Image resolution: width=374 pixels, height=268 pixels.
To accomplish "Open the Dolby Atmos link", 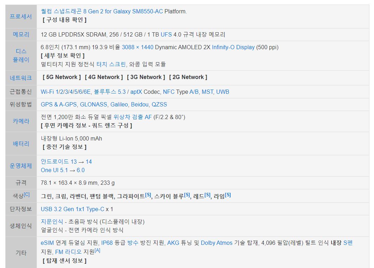I will (217, 243).
